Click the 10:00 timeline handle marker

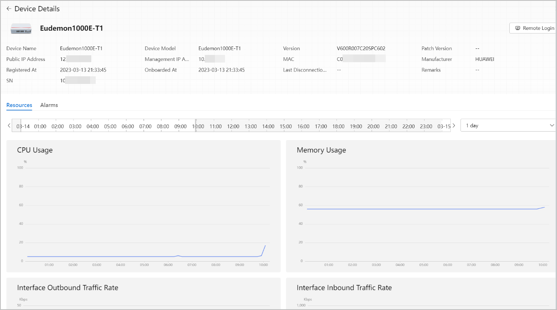pyautogui.click(x=196, y=126)
